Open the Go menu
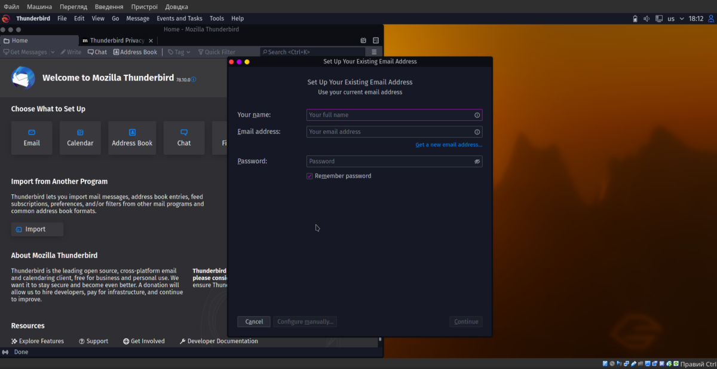 (x=115, y=19)
